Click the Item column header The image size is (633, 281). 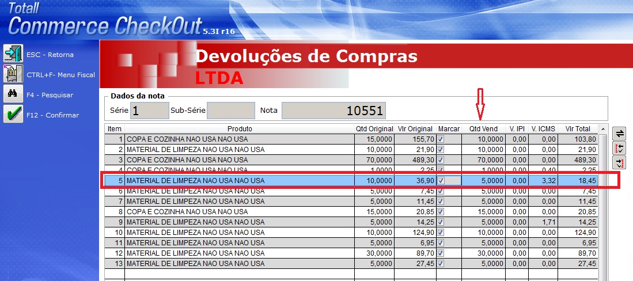pos(115,129)
